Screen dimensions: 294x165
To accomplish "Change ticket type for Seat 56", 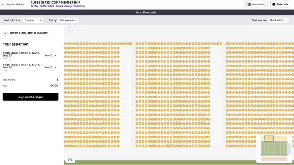I will (x=50, y=67).
